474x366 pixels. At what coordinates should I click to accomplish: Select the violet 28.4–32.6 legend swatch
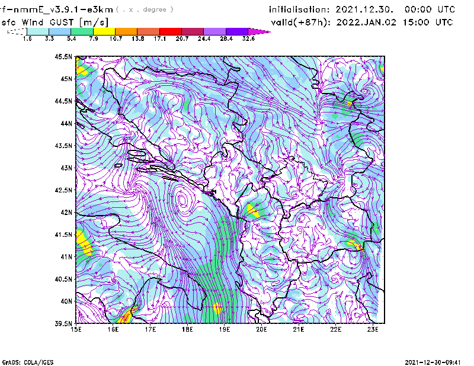pos(237,31)
